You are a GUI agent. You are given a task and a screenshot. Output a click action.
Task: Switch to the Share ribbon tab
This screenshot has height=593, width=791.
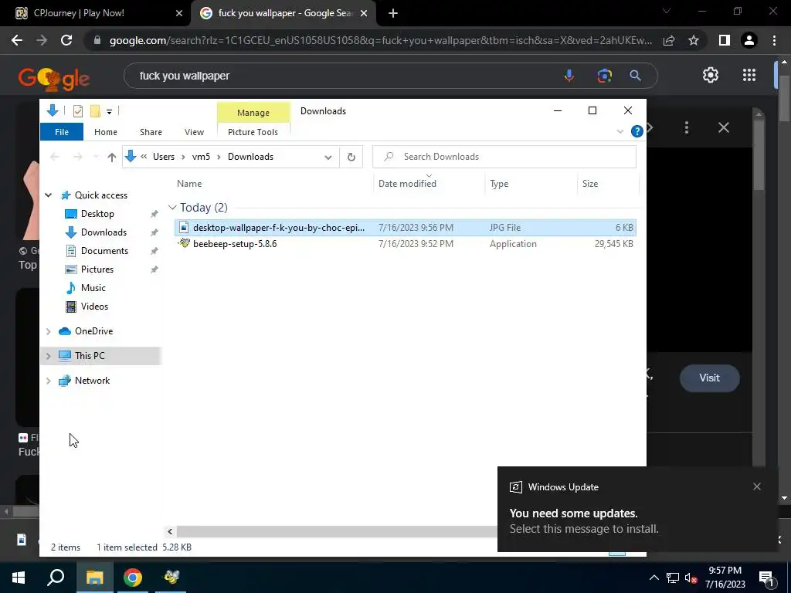point(151,132)
